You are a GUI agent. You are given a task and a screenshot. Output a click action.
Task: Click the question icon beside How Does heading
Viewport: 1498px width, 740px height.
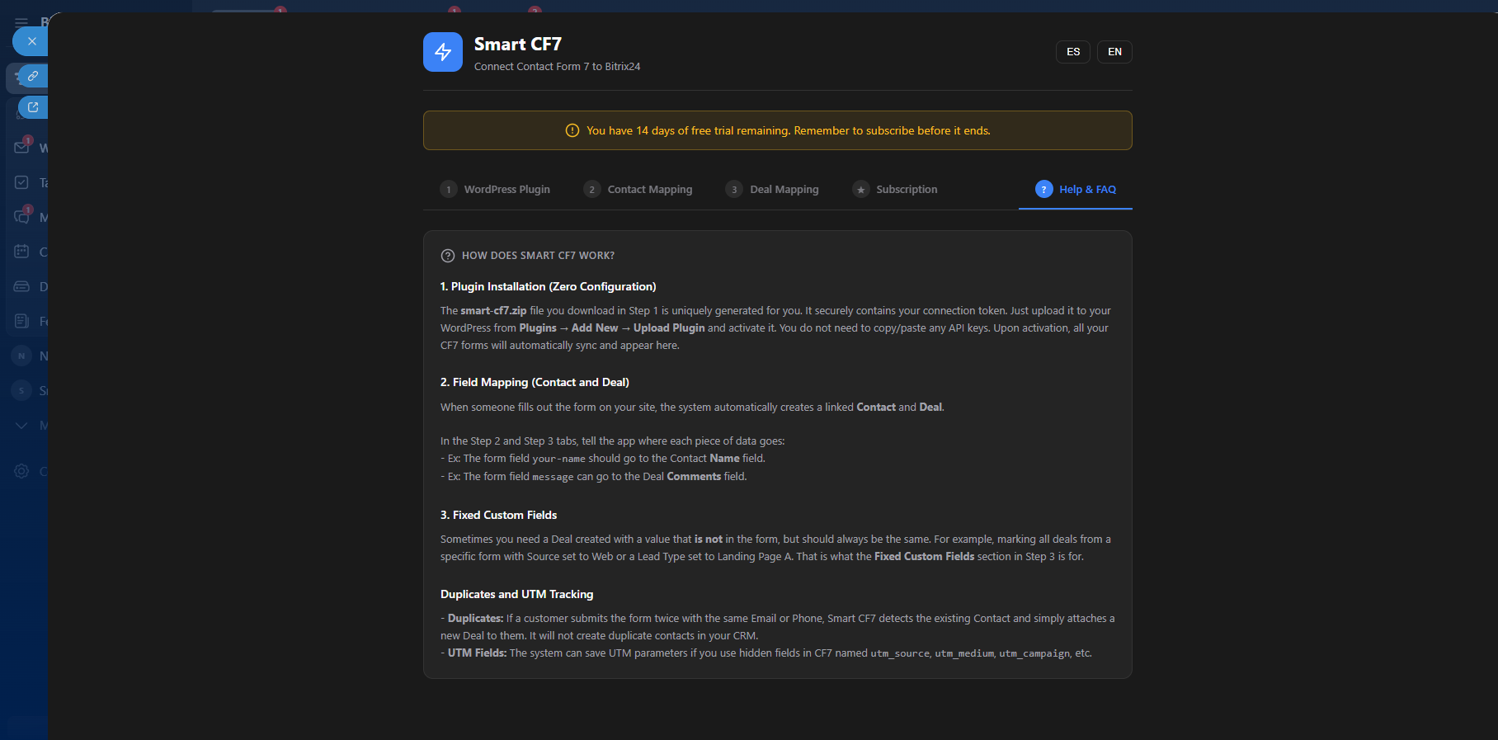tap(448, 256)
